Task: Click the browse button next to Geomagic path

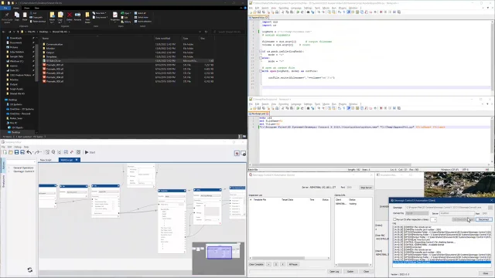Action: 490,208
